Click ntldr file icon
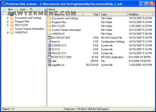Image resolution: width=156 pixels, height=112 pixels. (49, 61)
